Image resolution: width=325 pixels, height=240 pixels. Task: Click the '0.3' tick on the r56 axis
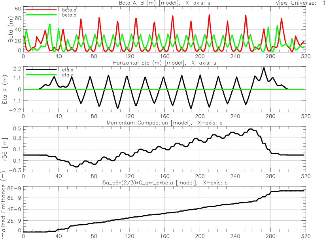[x=17, y=138]
